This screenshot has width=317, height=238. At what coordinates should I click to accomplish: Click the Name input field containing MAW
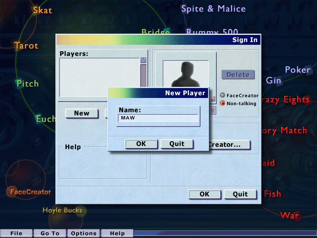158,118
